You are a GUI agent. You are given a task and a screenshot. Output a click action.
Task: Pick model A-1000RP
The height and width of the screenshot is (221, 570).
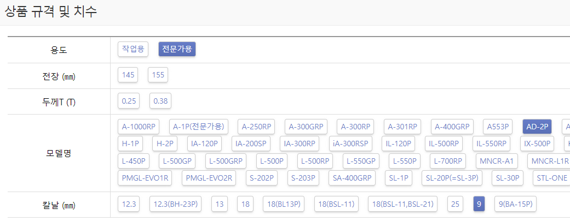coord(139,127)
